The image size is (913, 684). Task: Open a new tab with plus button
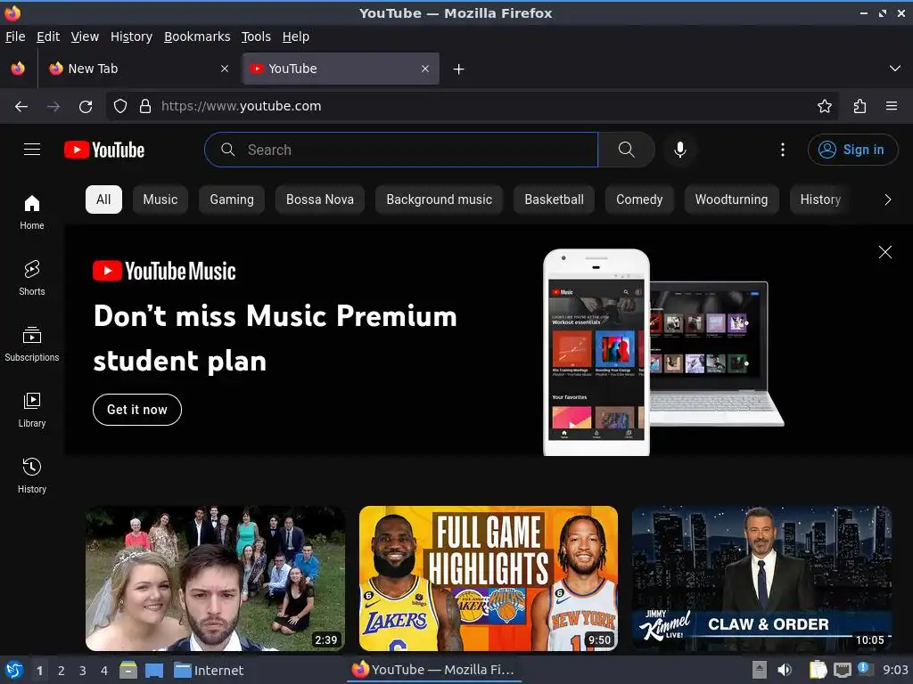click(x=459, y=69)
